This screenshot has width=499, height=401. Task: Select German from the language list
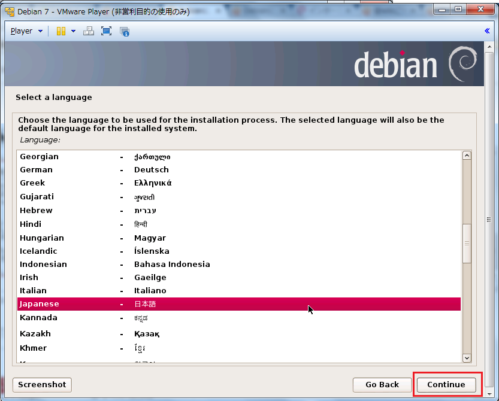(36, 169)
